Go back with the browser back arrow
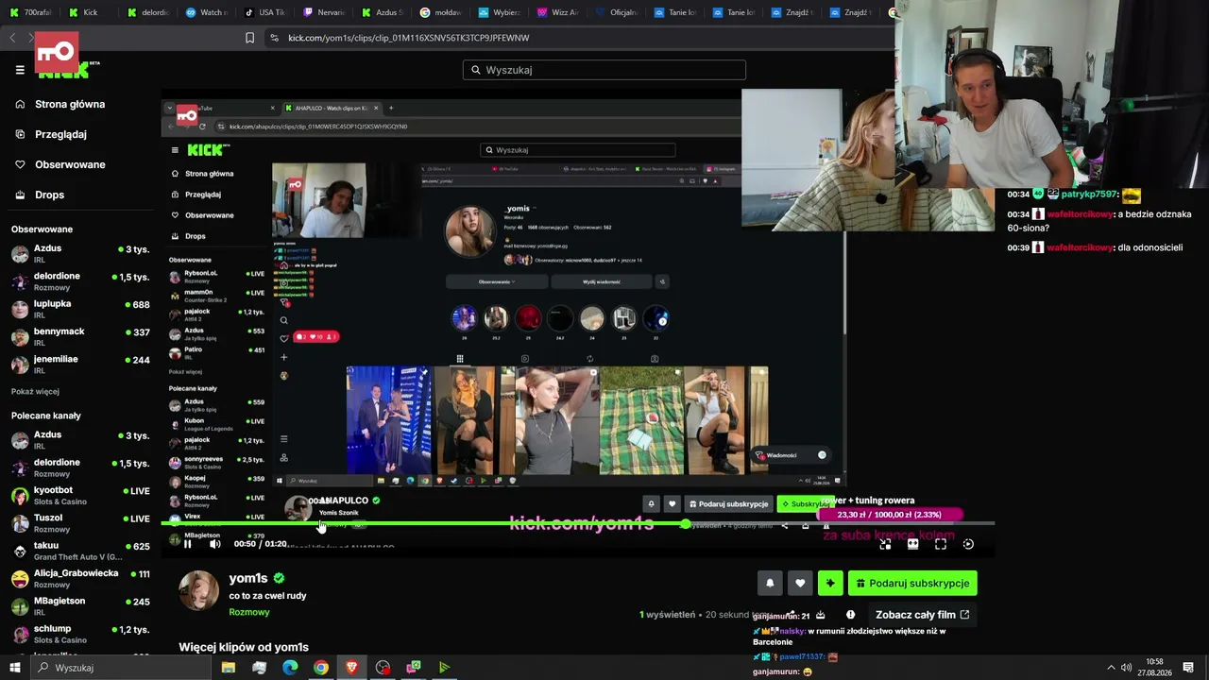The image size is (1209, 680). click(x=12, y=38)
